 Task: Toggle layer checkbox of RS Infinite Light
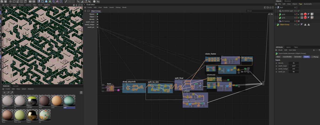(295, 11)
